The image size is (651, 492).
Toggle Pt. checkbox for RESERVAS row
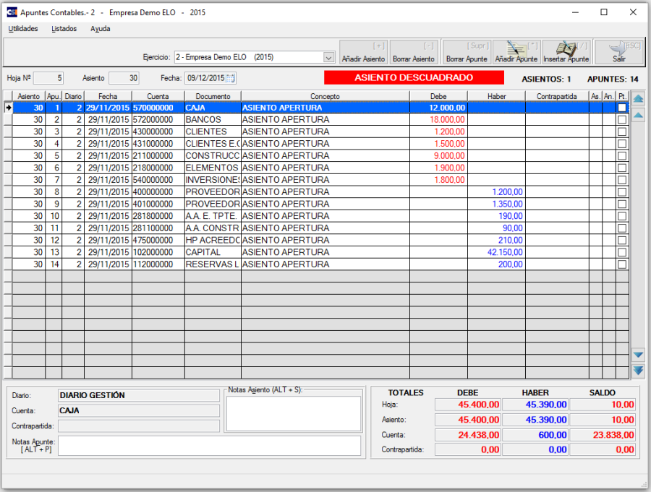tap(622, 264)
